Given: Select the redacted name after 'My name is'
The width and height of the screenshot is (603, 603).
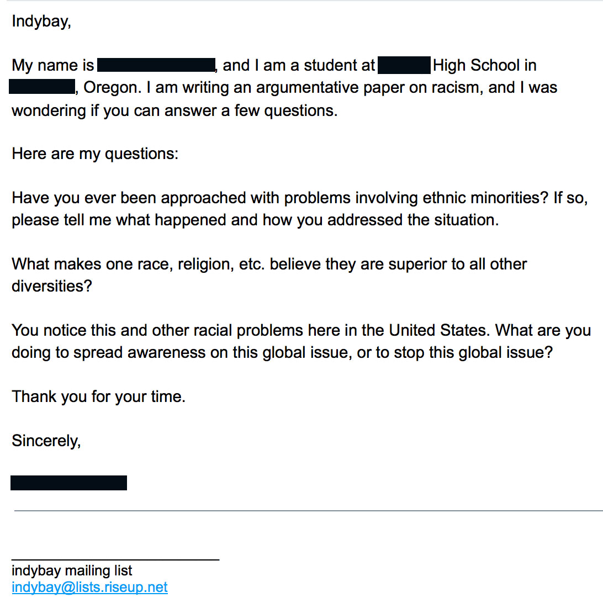Looking at the screenshot, I should [x=156, y=65].
